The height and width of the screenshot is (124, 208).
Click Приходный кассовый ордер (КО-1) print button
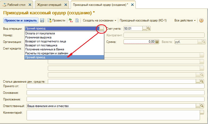point(143,20)
